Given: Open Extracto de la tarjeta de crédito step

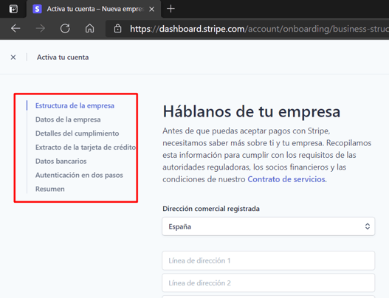Looking at the screenshot, I should 86,148.
